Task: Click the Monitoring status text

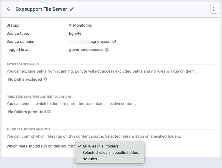Action: coord(83,25)
